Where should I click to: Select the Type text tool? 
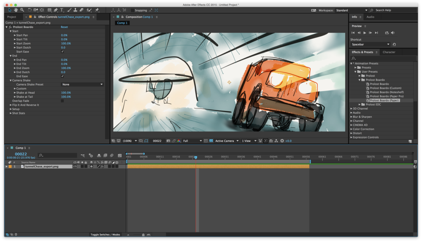point(62,10)
